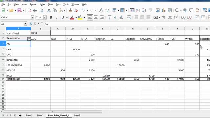This screenshot has width=210, height=118.
Task: Open the Data menu
Action: click(x=58, y=4)
